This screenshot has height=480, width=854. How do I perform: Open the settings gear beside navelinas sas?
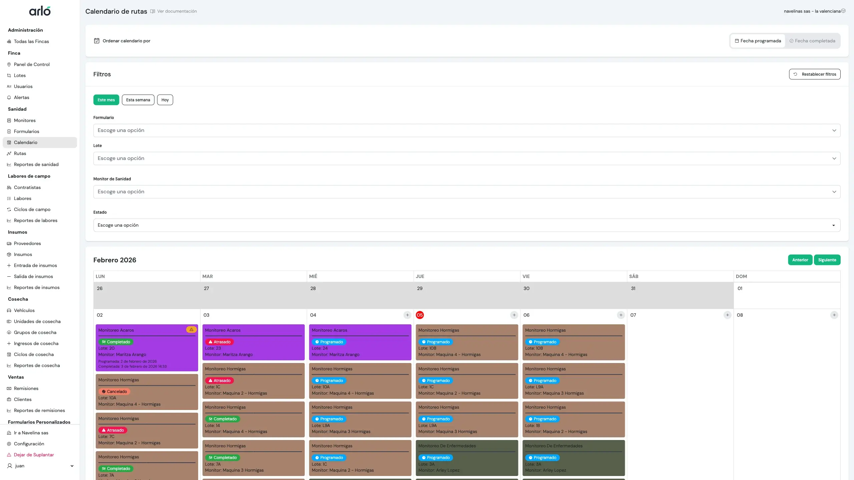[844, 11]
